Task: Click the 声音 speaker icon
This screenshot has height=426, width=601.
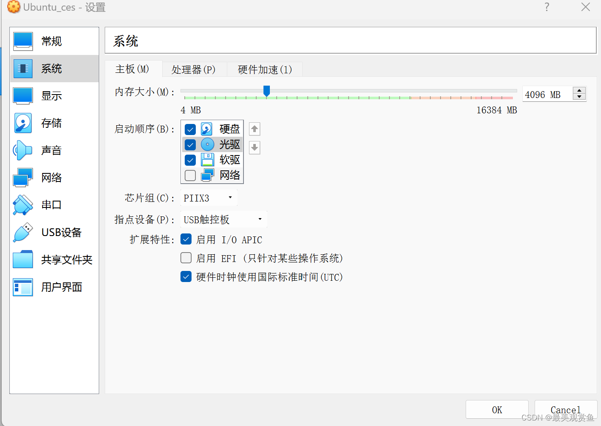Action: point(23,150)
